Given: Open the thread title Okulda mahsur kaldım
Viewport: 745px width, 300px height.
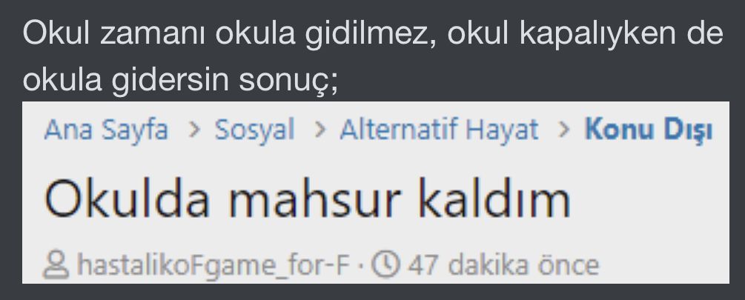Looking at the screenshot, I should tap(307, 199).
